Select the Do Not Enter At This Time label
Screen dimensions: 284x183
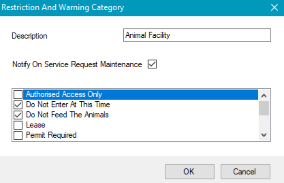tap(68, 104)
